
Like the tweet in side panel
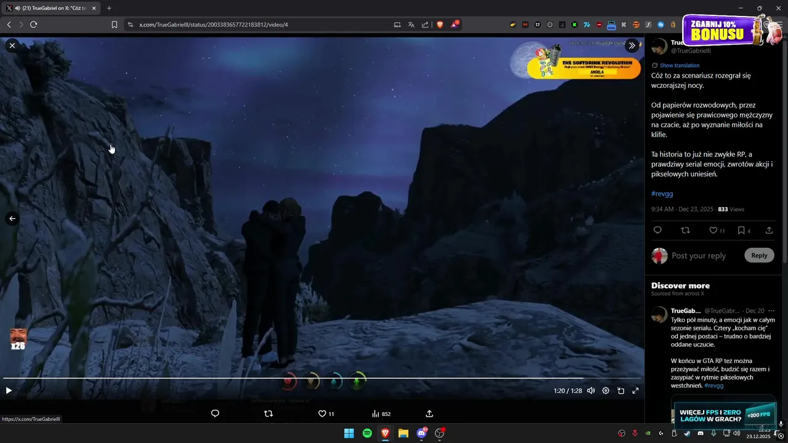[x=717, y=230]
